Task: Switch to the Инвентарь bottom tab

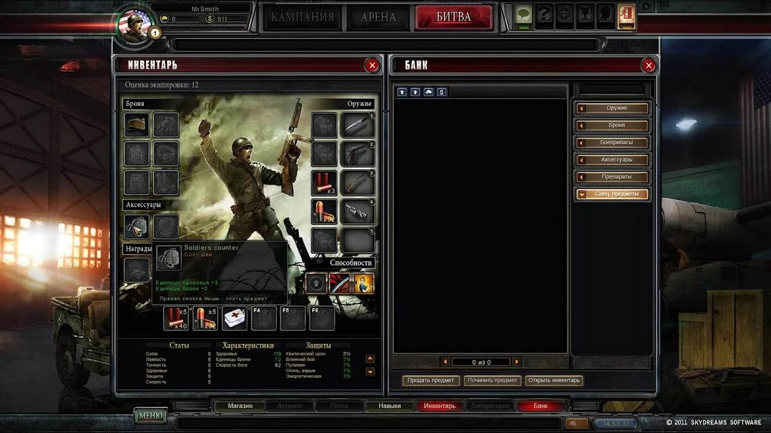Action: 439,405
